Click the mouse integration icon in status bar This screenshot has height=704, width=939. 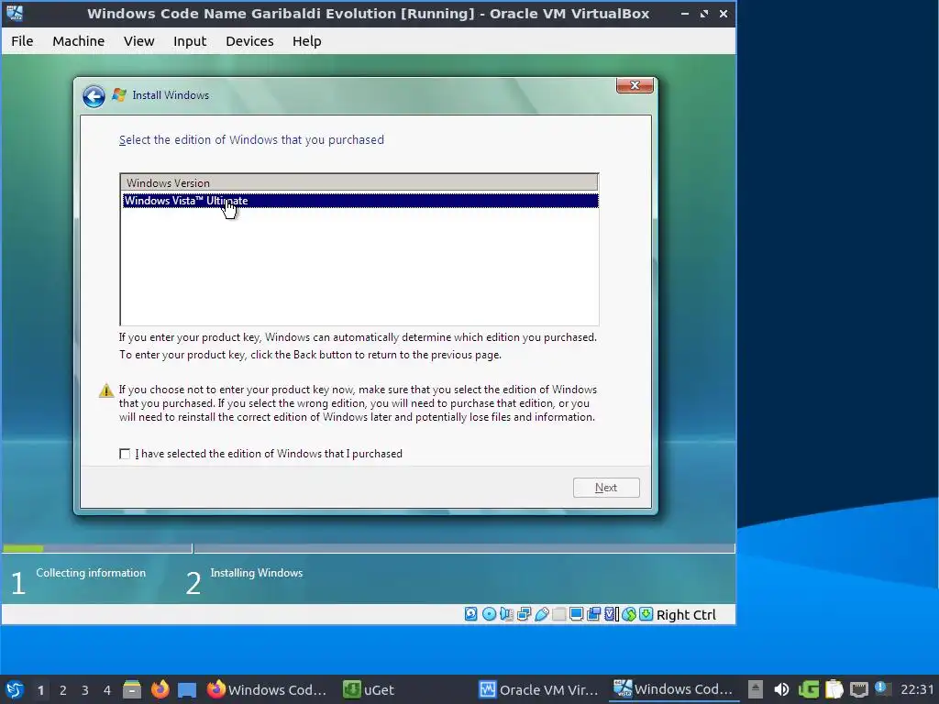(x=629, y=614)
